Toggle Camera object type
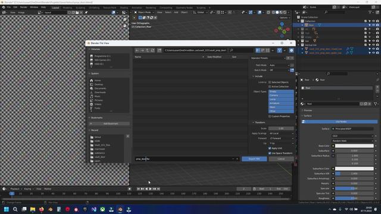Image resolution: width=381 pixels, height=214 pixels. click(281, 95)
